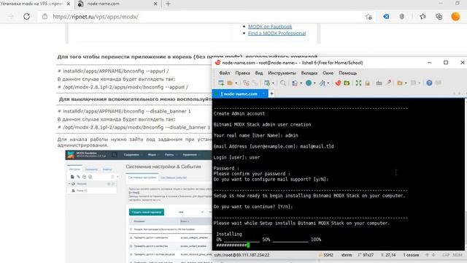
Task: Open the browser Collections icon
Action: point(439,16)
